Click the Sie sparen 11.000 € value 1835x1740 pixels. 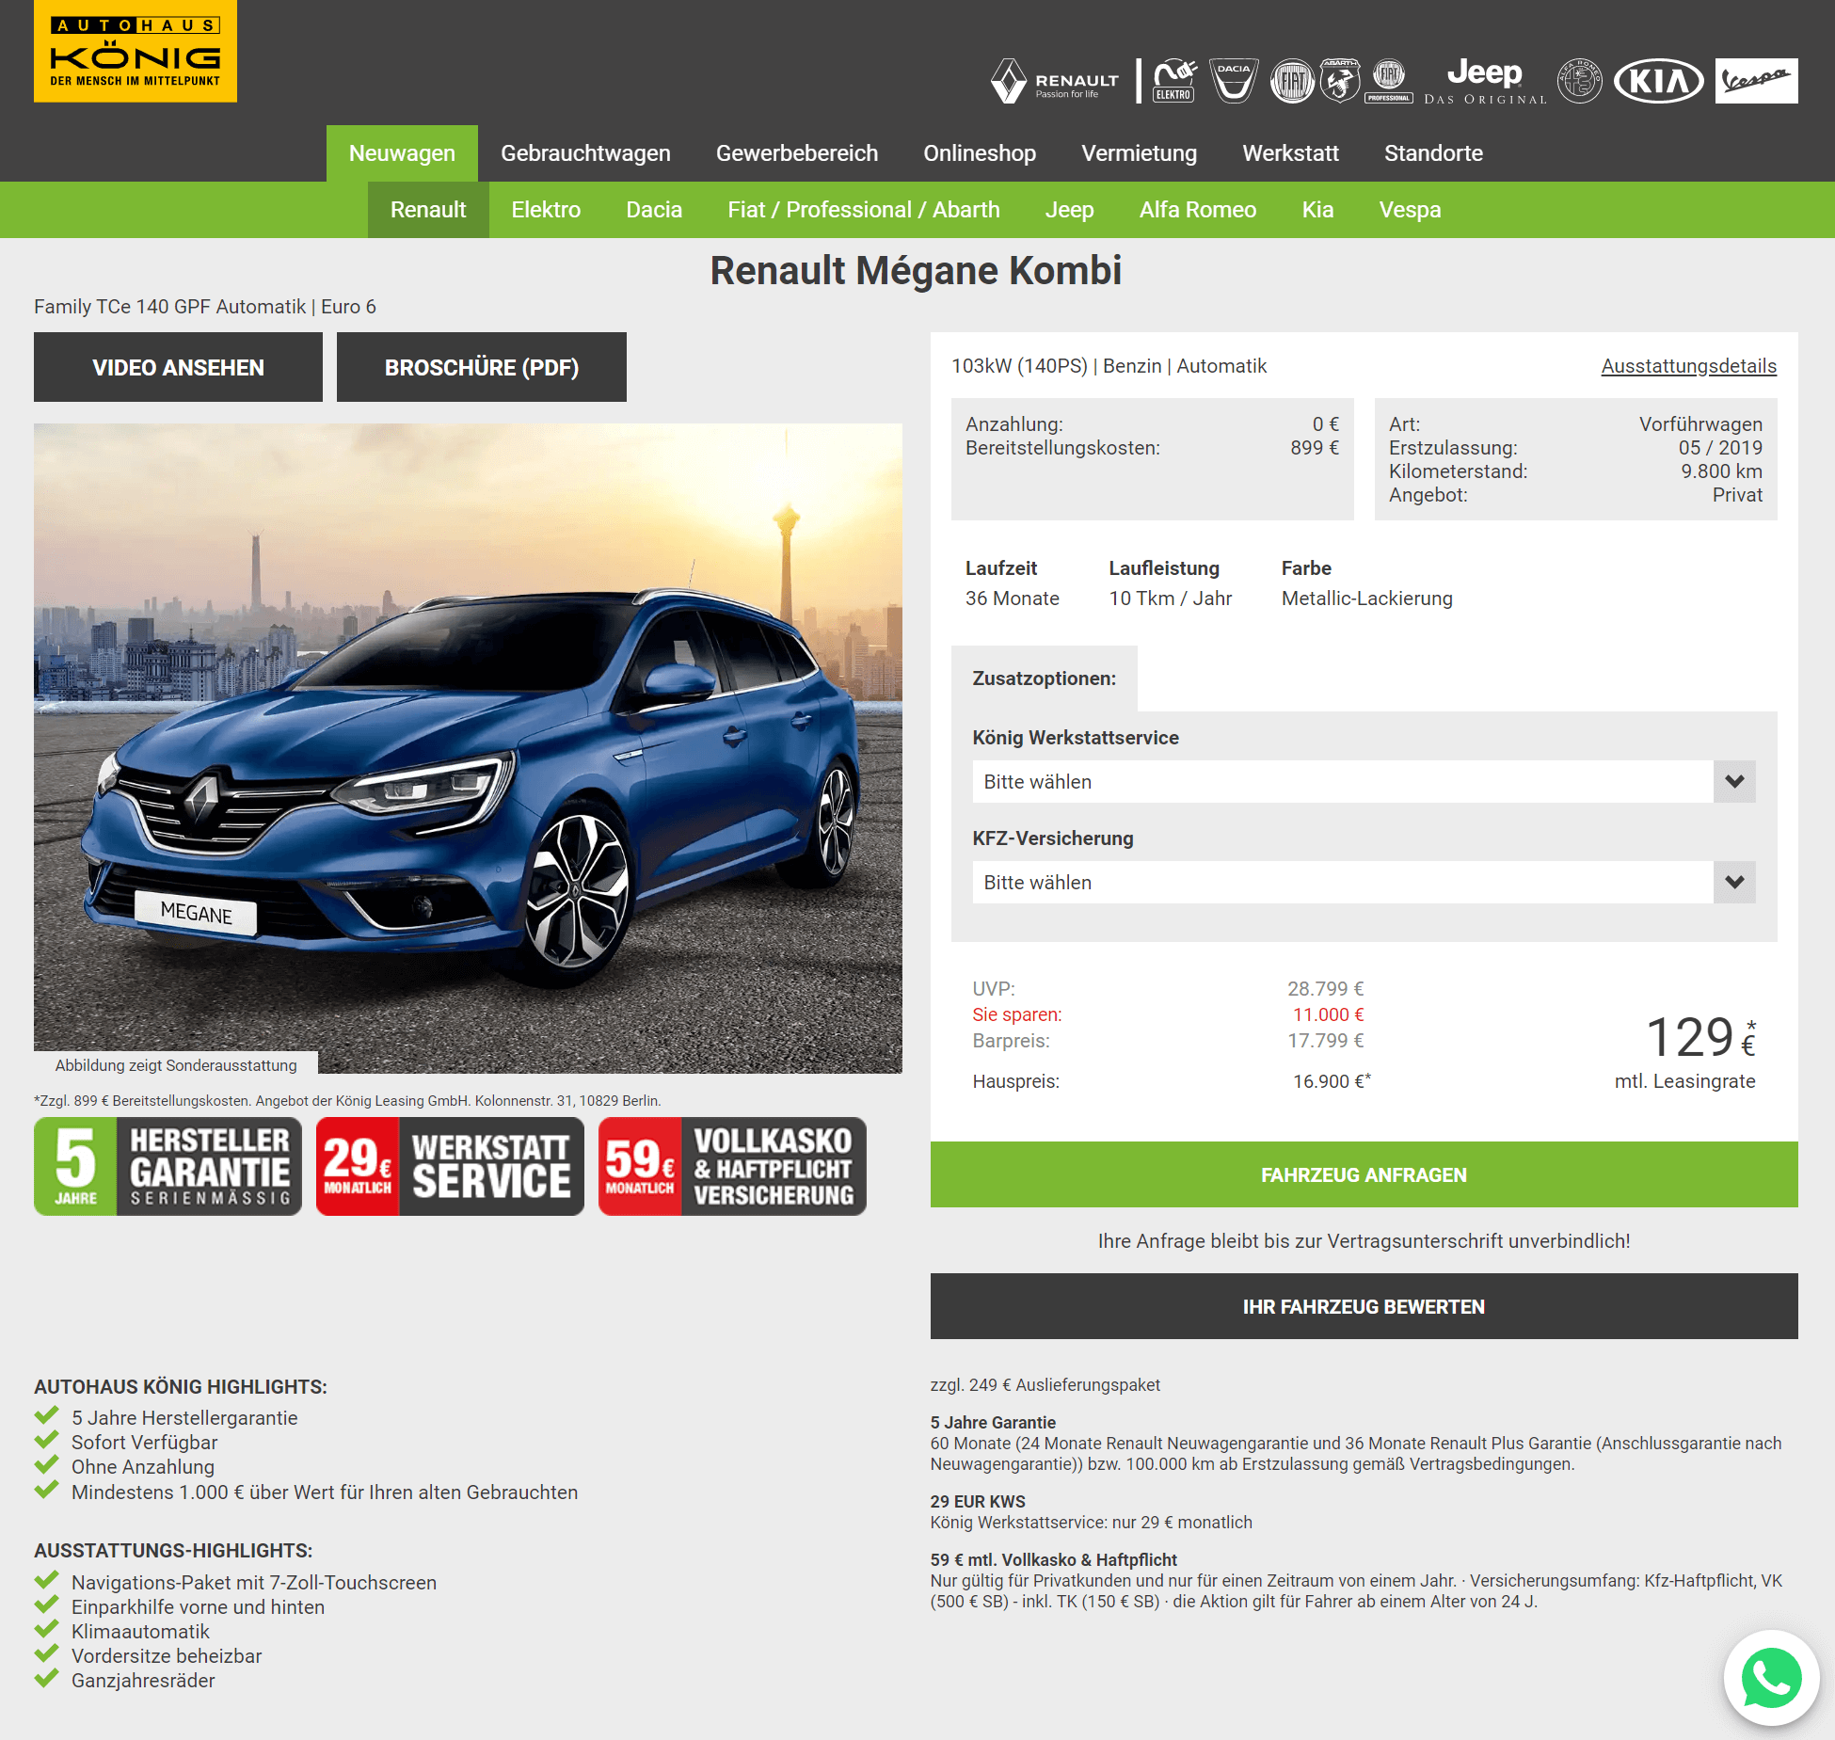(x=1328, y=1014)
